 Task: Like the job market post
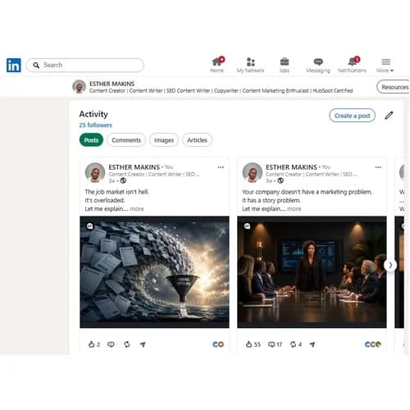(x=92, y=344)
